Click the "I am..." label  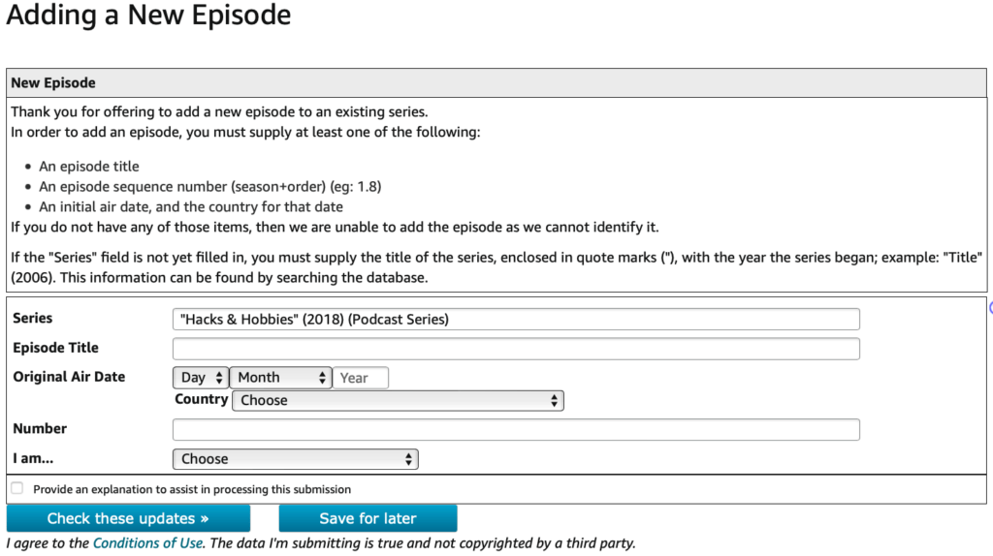36,458
